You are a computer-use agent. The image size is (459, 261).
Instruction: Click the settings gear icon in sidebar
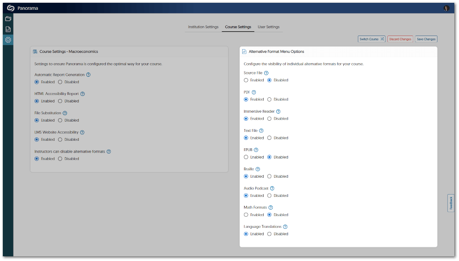pos(8,40)
